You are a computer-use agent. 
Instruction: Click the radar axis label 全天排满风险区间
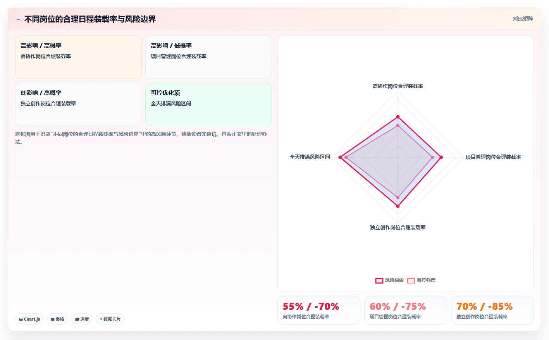pyautogui.click(x=310, y=157)
